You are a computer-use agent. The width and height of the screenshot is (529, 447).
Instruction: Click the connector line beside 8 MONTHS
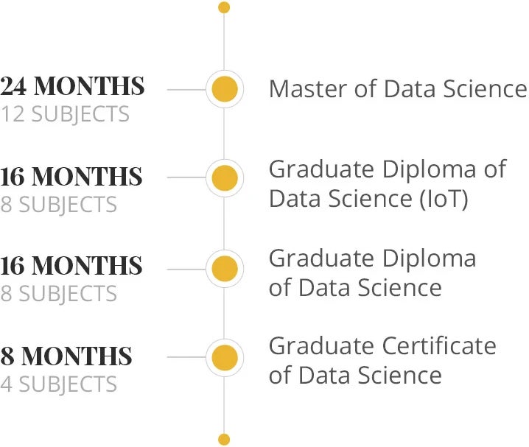point(186,357)
